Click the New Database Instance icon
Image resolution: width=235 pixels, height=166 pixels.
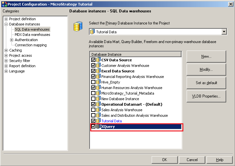coord(98,98)
